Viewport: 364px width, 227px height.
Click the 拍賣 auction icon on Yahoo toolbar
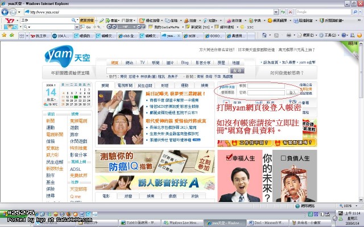tap(186, 20)
